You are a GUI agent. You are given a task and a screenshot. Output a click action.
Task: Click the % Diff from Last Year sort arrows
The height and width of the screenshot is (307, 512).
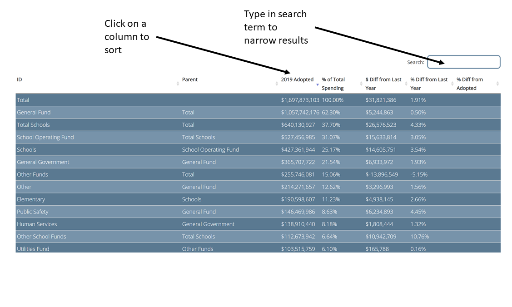pyautogui.click(x=452, y=84)
